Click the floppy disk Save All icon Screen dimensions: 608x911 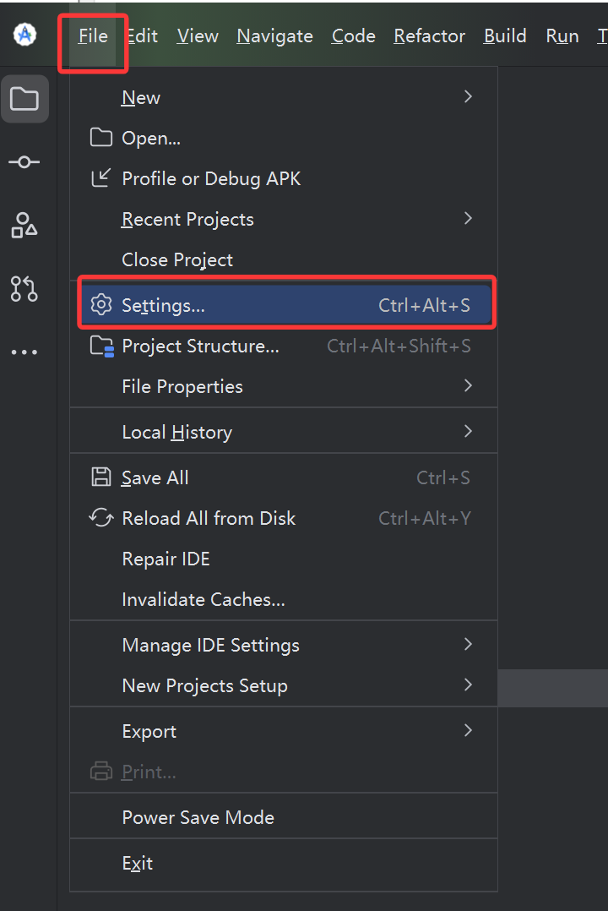tap(101, 477)
